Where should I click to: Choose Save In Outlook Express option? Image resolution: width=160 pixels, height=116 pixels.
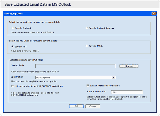click(x=87, y=28)
